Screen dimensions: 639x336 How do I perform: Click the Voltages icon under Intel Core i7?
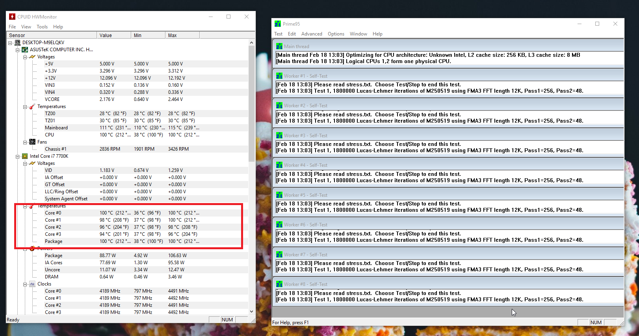[32, 163]
